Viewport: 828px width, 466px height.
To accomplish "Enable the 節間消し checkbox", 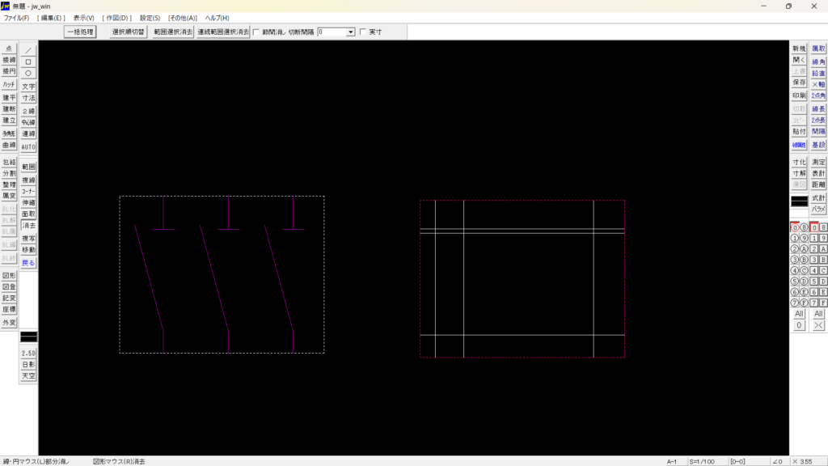I will coord(256,32).
